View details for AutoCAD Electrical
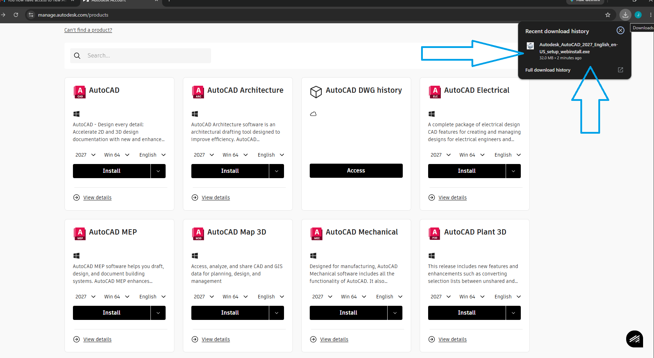654x358 pixels. point(452,198)
